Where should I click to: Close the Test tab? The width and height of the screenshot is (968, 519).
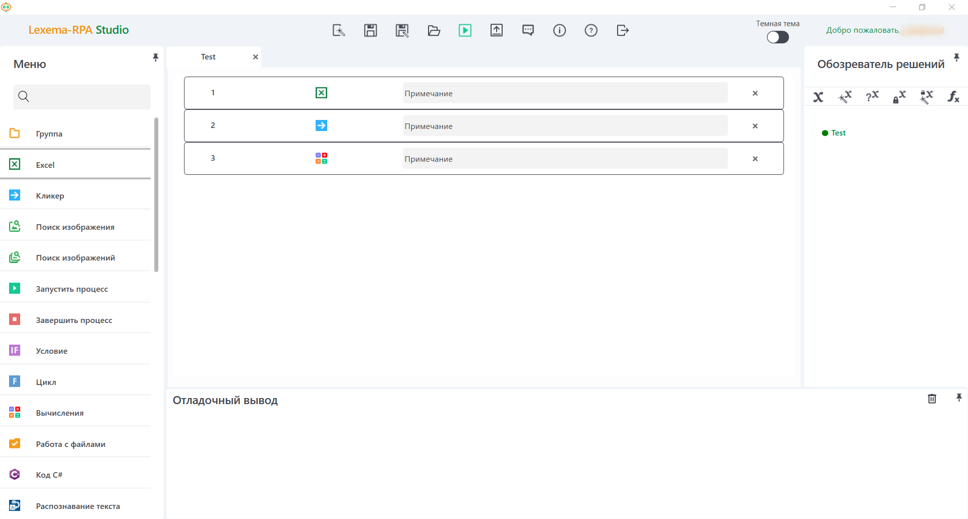click(x=256, y=57)
